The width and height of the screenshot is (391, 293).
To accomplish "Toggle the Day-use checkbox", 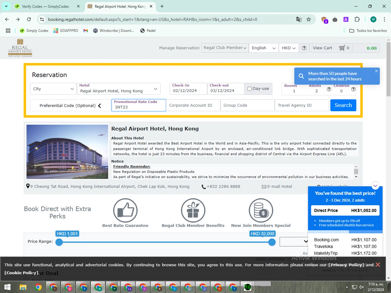I will coord(249,89).
